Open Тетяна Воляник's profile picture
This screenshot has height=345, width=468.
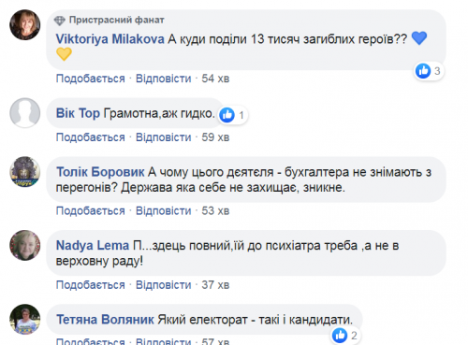[x=25, y=319]
